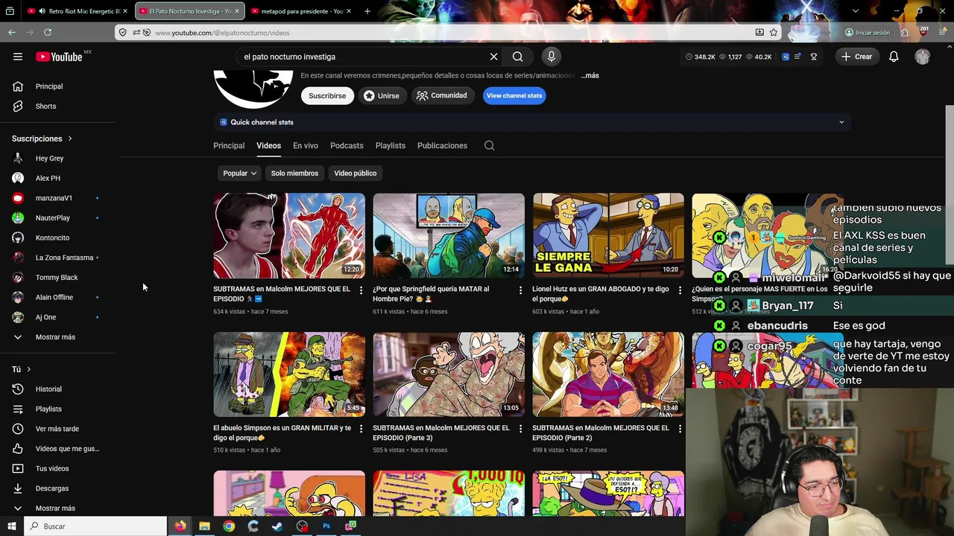
Task: Switch to the Podcasts tab
Action: [347, 145]
